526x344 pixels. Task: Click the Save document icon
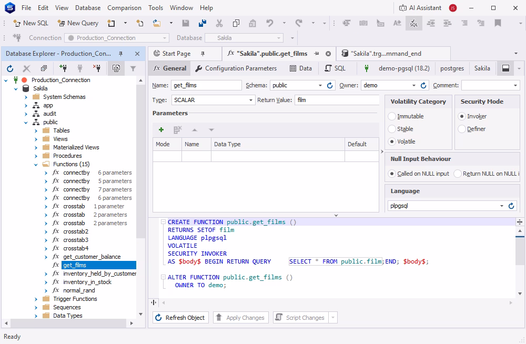pyautogui.click(x=186, y=23)
